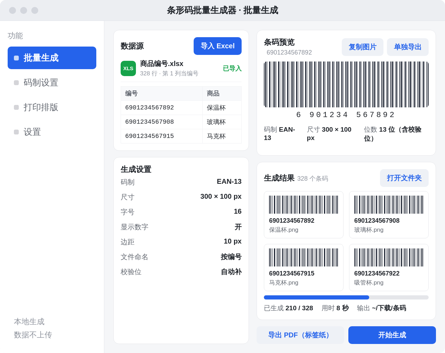Click the 马克杯 table cell
The image size is (445, 353).
click(222, 136)
